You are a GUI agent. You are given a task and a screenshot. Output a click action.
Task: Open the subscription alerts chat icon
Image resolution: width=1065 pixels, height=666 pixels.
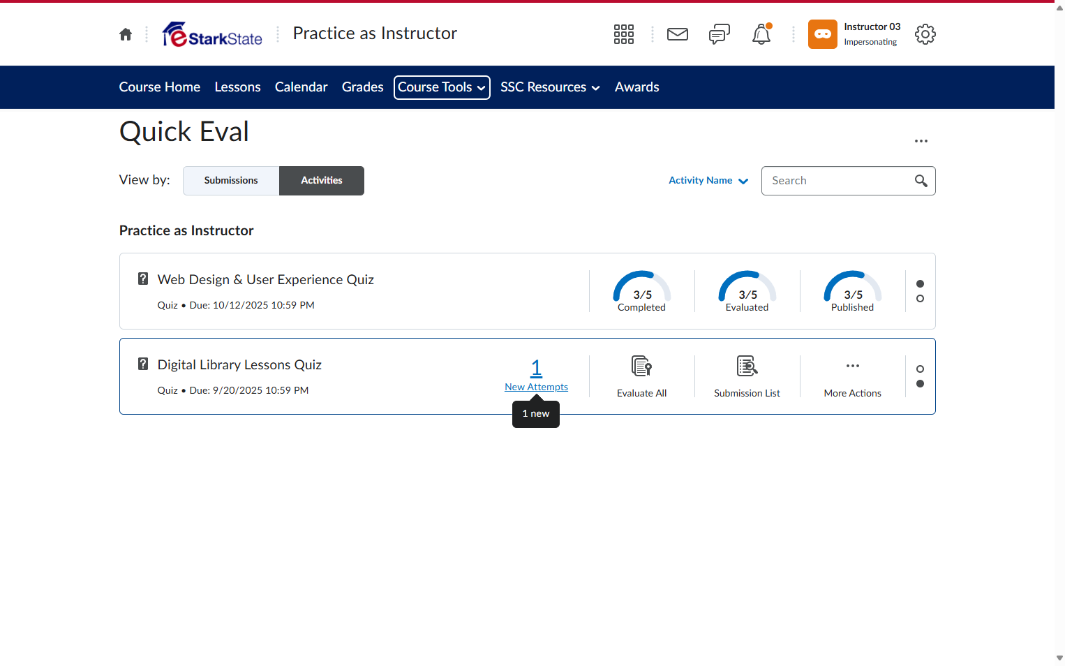pyautogui.click(x=720, y=34)
